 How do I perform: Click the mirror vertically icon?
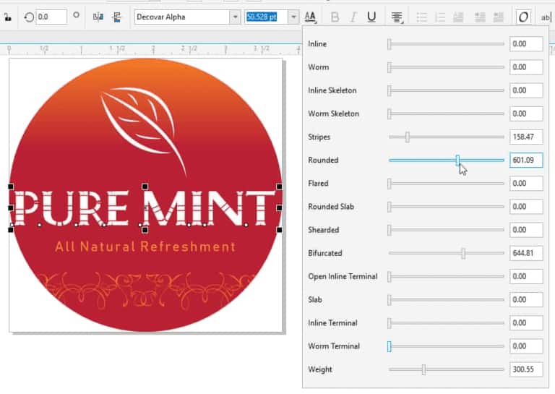[116, 17]
